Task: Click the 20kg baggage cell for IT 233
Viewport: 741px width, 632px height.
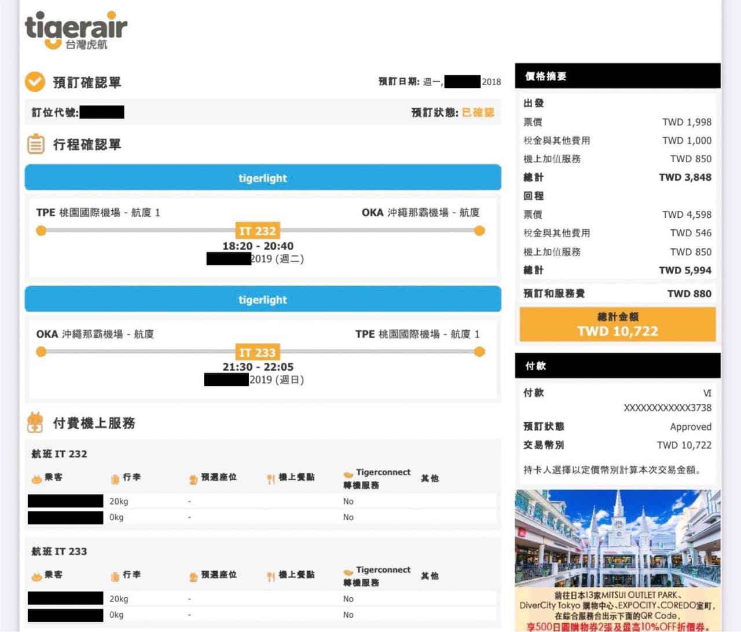Action: point(119,599)
